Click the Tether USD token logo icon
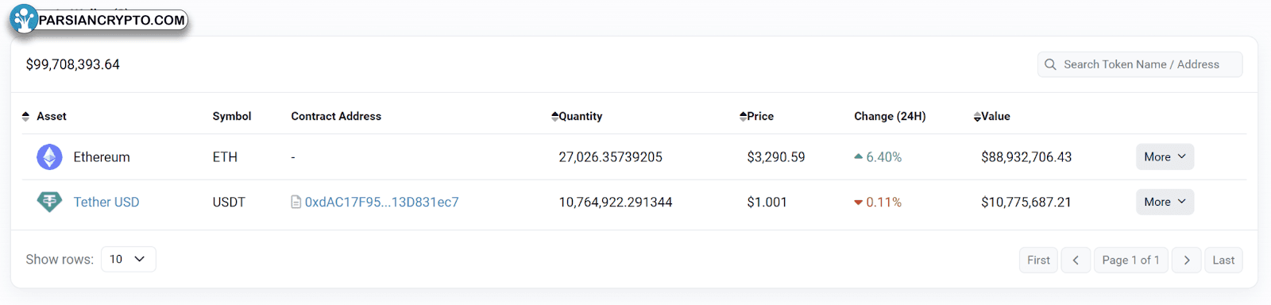 49,202
